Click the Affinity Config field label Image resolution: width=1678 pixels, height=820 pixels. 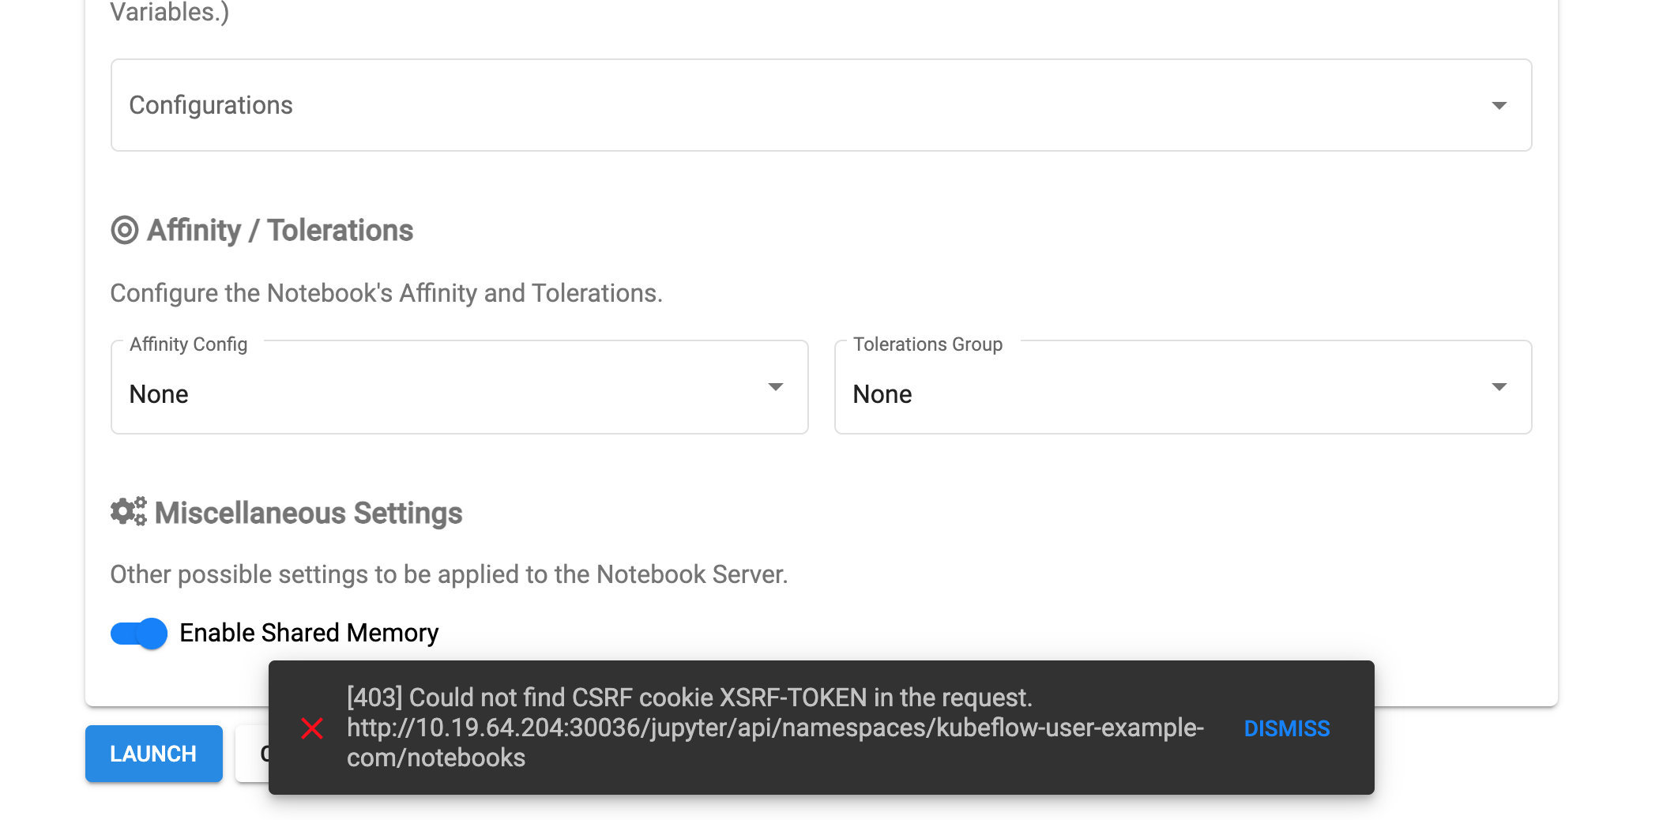(188, 344)
